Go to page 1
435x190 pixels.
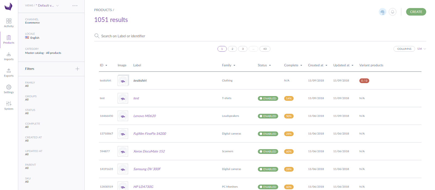pyautogui.click(x=222, y=49)
